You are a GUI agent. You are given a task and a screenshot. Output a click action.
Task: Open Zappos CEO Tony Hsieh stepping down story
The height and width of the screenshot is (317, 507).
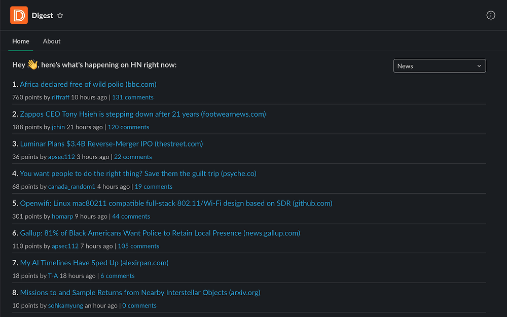[143, 114]
